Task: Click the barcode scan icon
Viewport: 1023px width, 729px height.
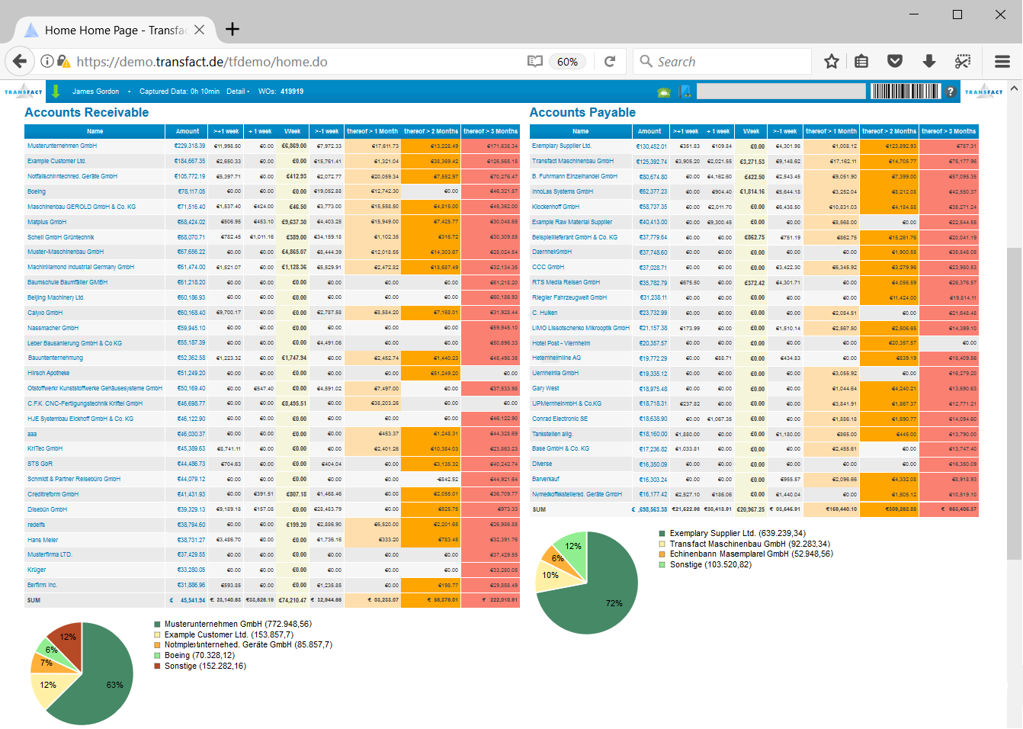Action: [905, 92]
